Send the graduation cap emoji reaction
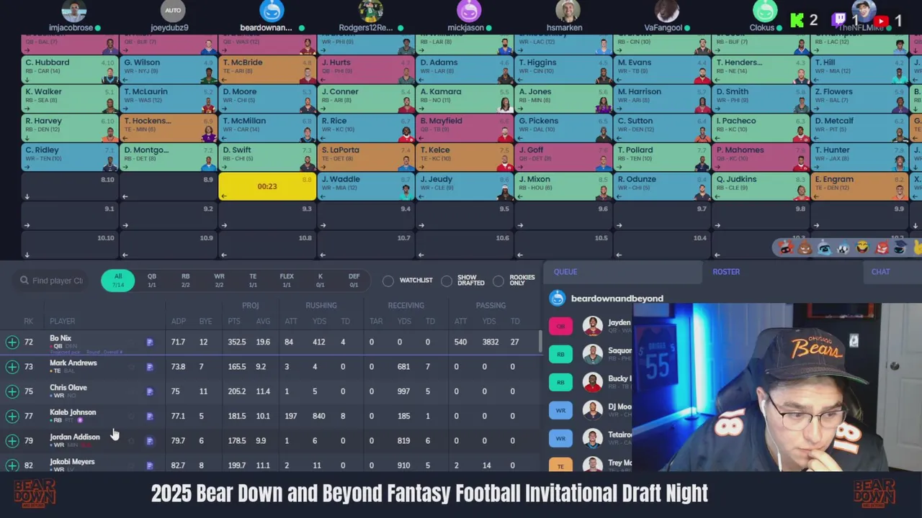The height and width of the screenshot is (518, 922). 900,248
